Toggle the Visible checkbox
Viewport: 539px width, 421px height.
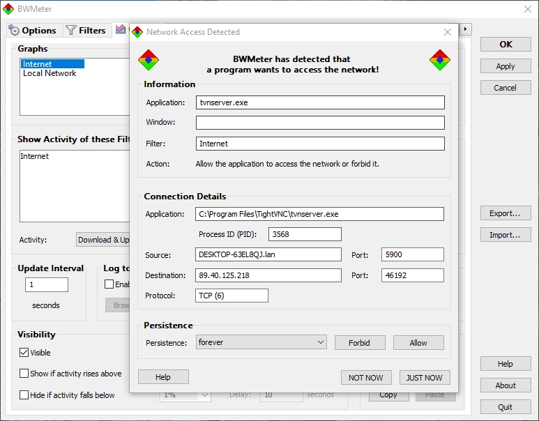24,352
